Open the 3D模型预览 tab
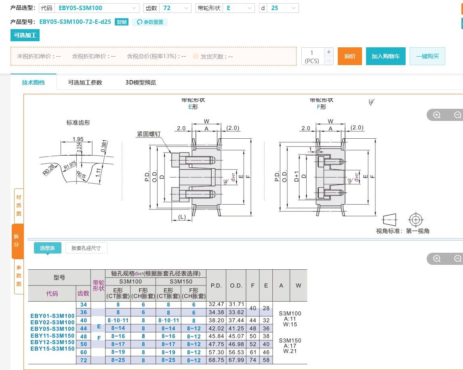This screenshot has width=463, height=370. tap(141, 82)
